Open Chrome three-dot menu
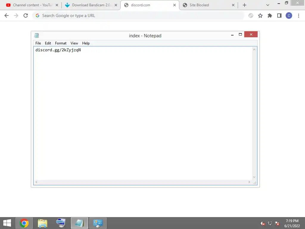 coord(298,16)
